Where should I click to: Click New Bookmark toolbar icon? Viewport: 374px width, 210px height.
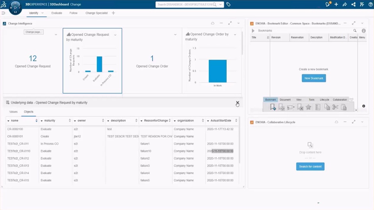tap(273, 107)
